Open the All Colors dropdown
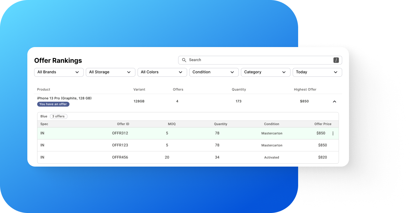The image size is (417, 213). (162, 72)
